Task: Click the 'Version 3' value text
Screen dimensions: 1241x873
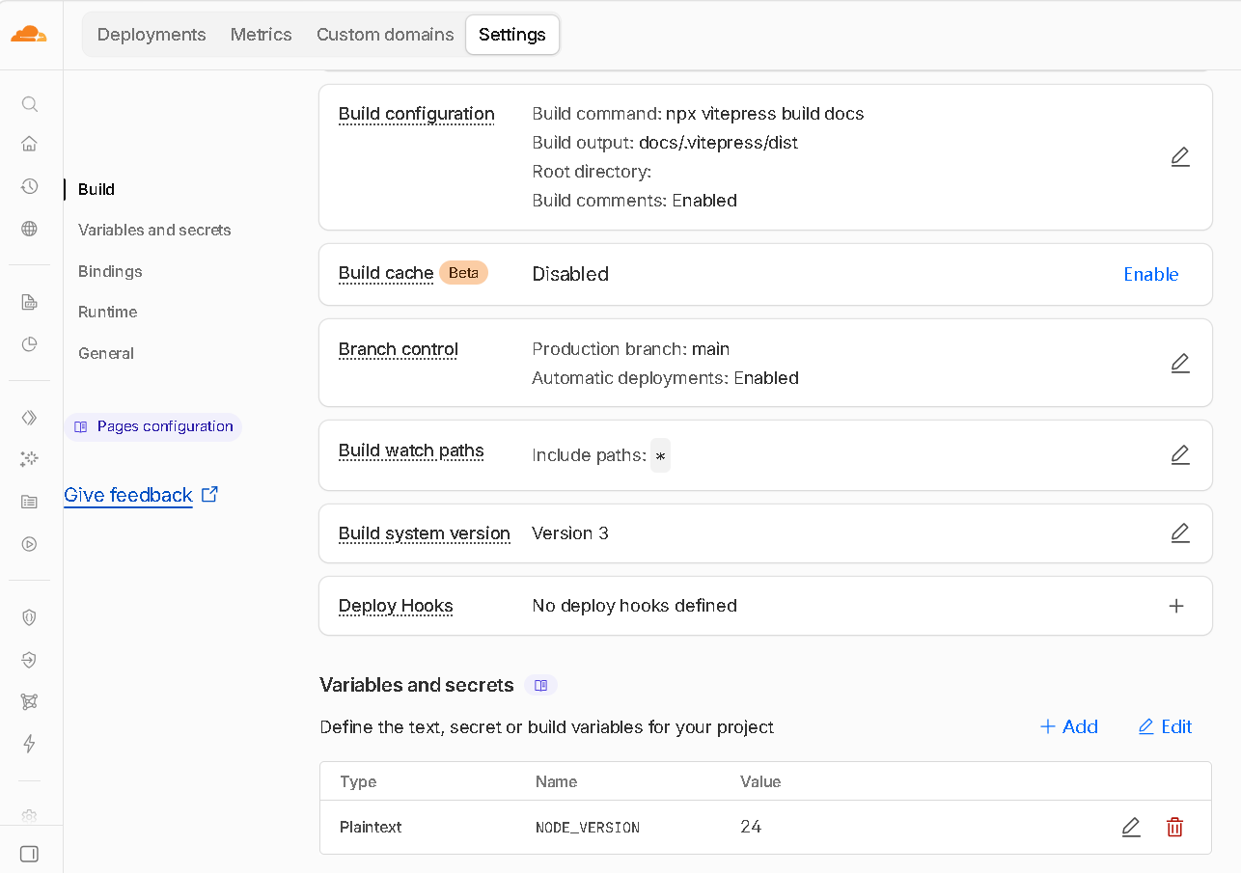Action: point(570,533)
